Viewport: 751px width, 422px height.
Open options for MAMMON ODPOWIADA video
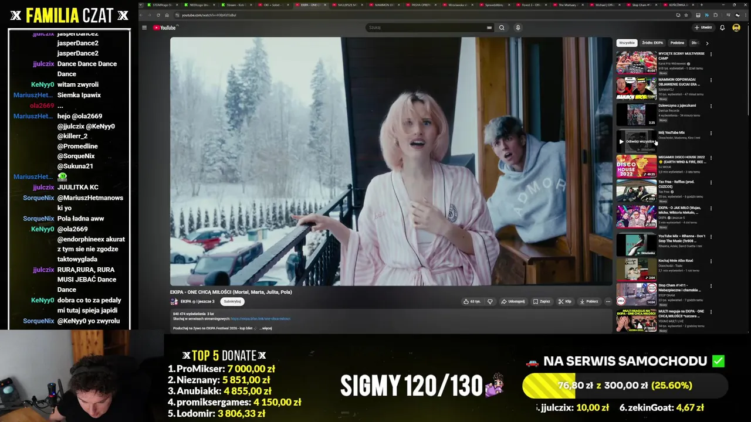[x=711, y=80]
